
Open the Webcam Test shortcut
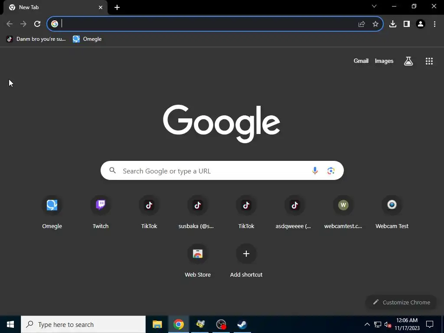point(392,212)
